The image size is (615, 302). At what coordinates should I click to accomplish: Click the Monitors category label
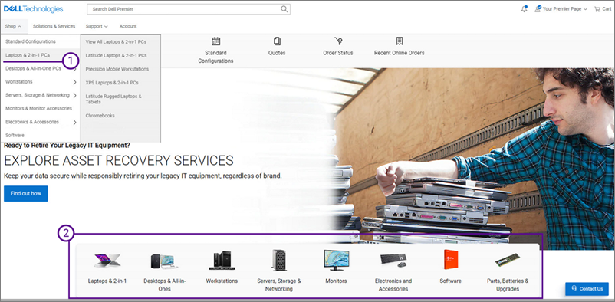point(336,281)
